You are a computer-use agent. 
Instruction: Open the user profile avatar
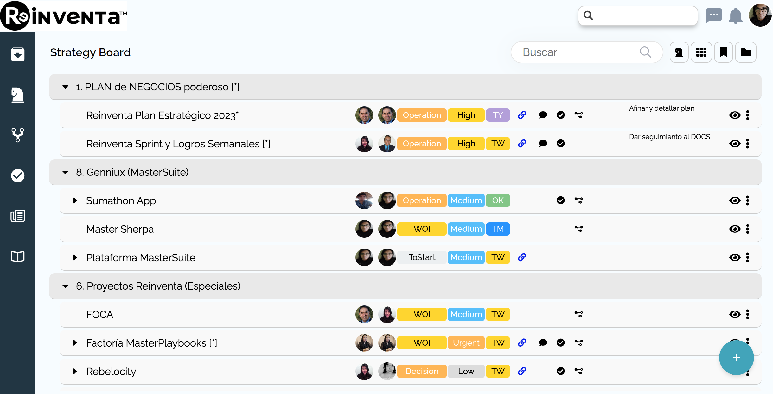pos(760,15)
